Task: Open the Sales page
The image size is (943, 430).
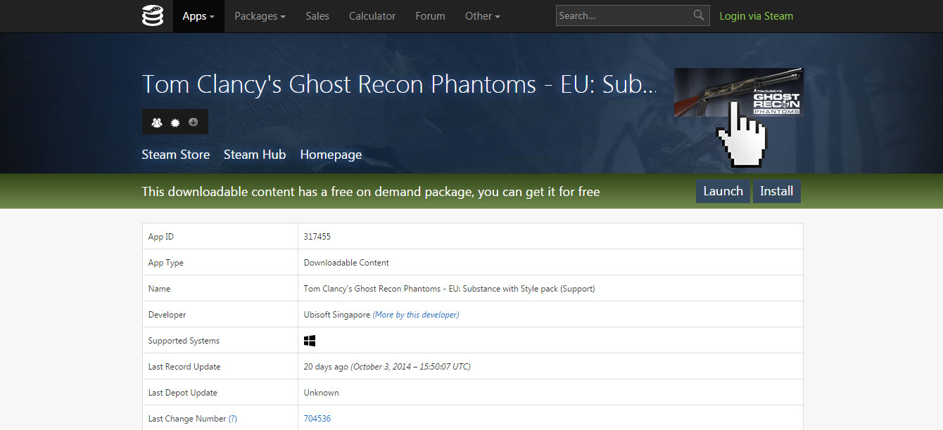Action: click(317, 16)
